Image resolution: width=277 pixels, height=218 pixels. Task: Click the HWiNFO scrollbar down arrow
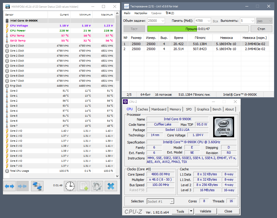[x=117, y=176]
